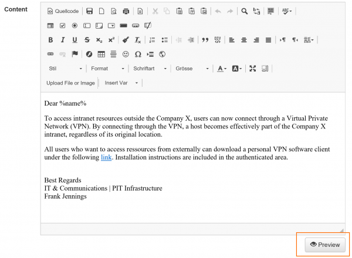
Task: Toggle subscript formatting
Action: click(99, 40)
